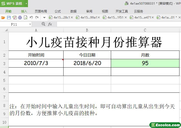
Task: Select cell with date 2018/6/20
Action: [87, 63]
